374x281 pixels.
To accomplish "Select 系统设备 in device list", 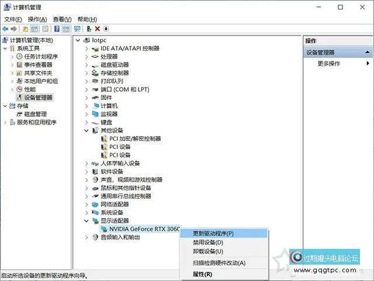I will pos(112,213).
